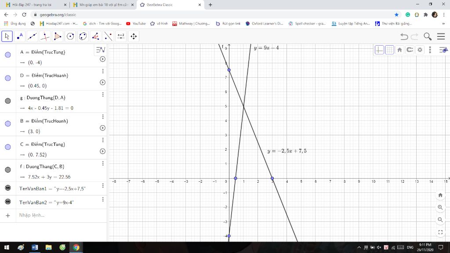Switch to Mn giúp em bài 18 tab
Image resolution: width=450 pixels, height=253 pixels.
pyautogui.click(x=103, y=5)
